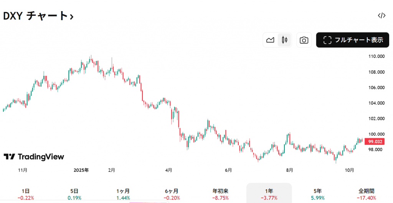Show the 全期間 all-time range
The height and width of the screenshot is (203, 393).
366,194
